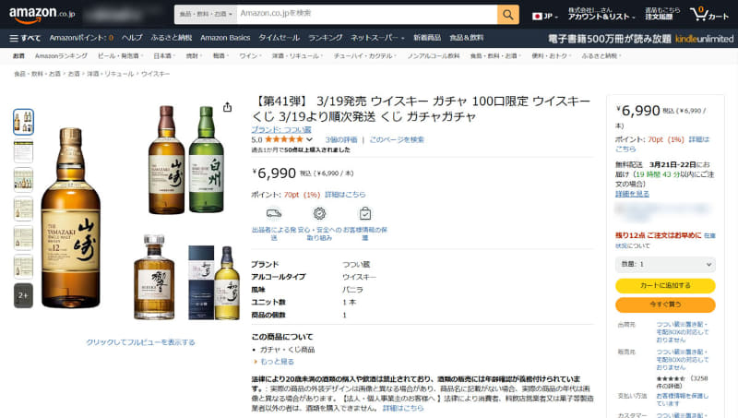Open the brand link ブランド: つつい蔵
Screen dimensions: 738x418
(x=281, y=129)
